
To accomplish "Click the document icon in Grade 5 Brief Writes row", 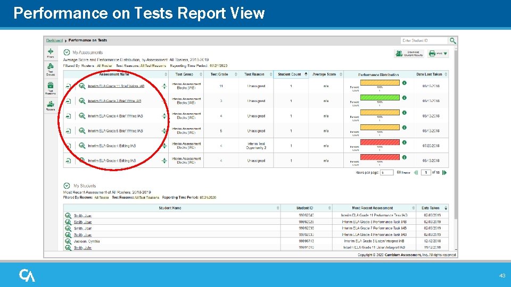I will (x=68, y=131).
